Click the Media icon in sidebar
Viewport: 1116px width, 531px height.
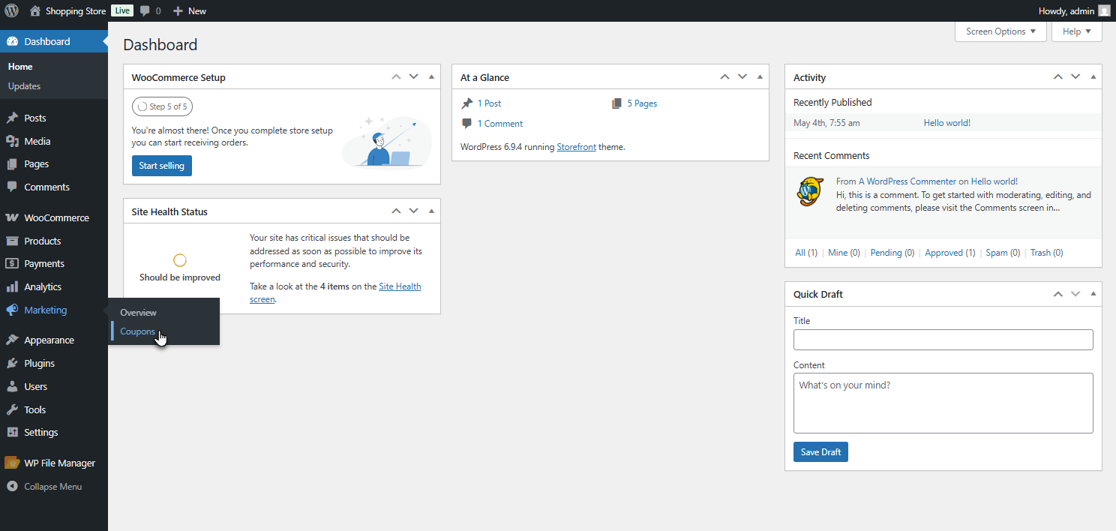[x=12, y=141]
